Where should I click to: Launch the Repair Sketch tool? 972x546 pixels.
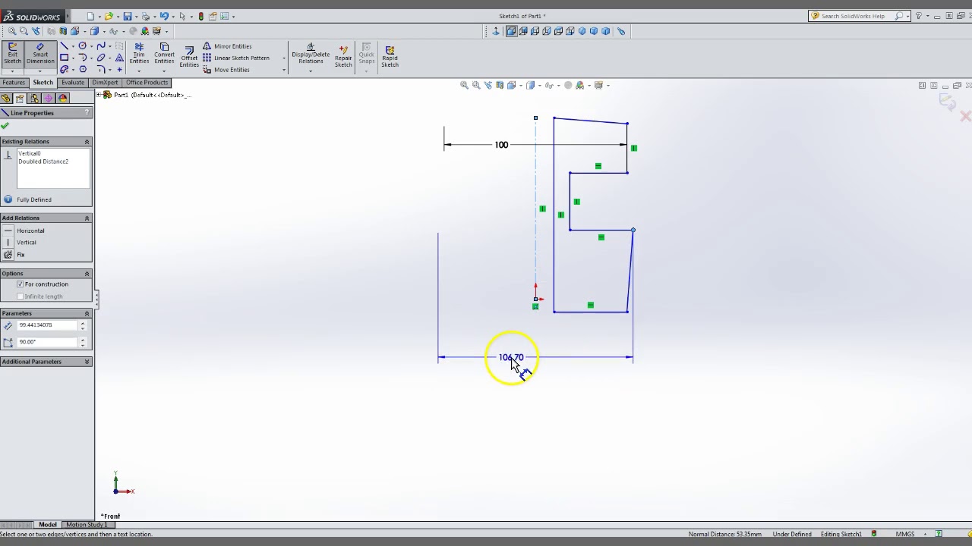pyautogui.click(x=343, y=57)
